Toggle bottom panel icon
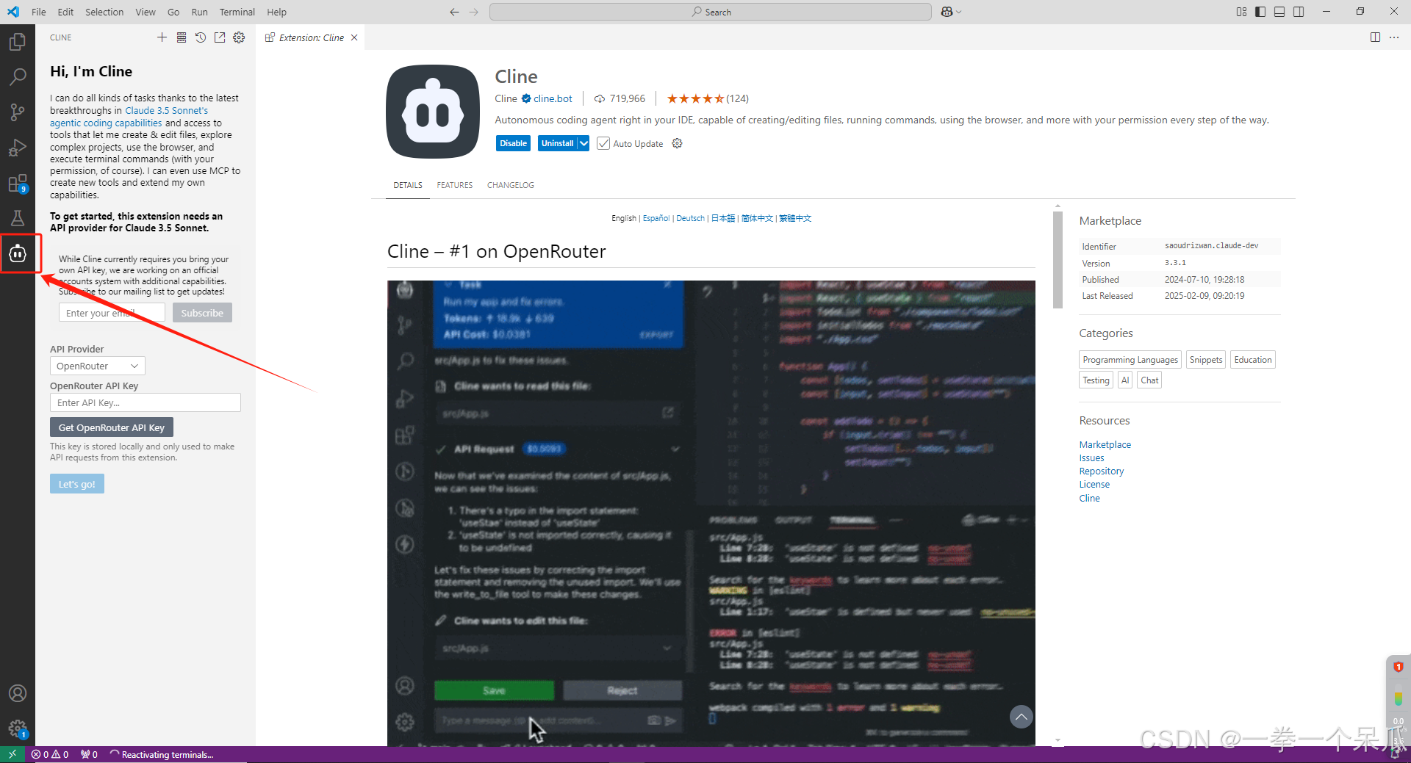The width and height of the screenshot is (1411, 763). (x=1279, y=12)
